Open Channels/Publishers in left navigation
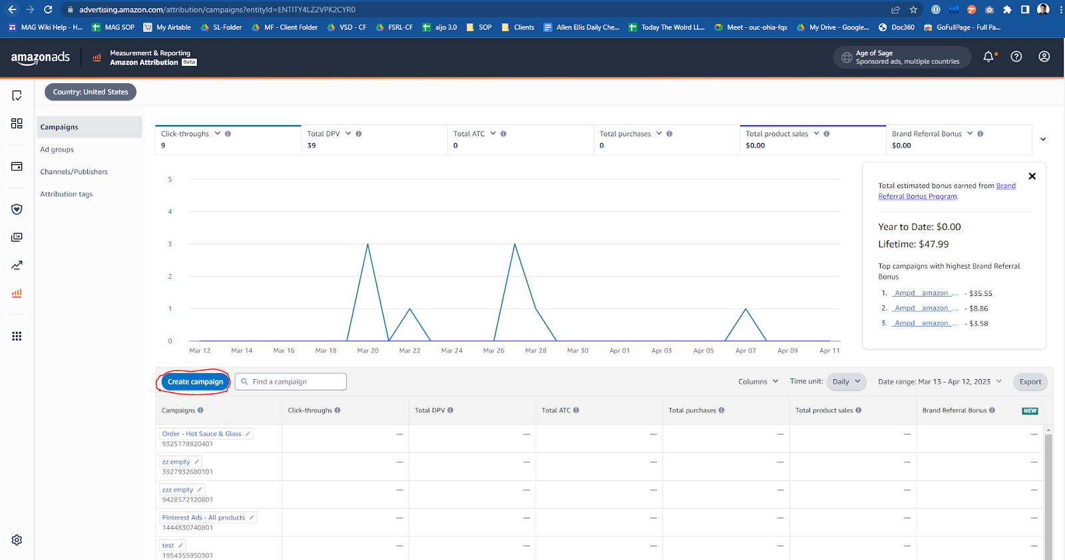Image resolution: width=1065 pixels, height=560 pixels. click(74, 172)
